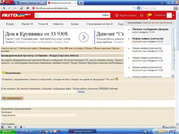Expand the Точки dropdown menu
The width and height of the screenshot is (179, 134).
click(x=43, y=24)
